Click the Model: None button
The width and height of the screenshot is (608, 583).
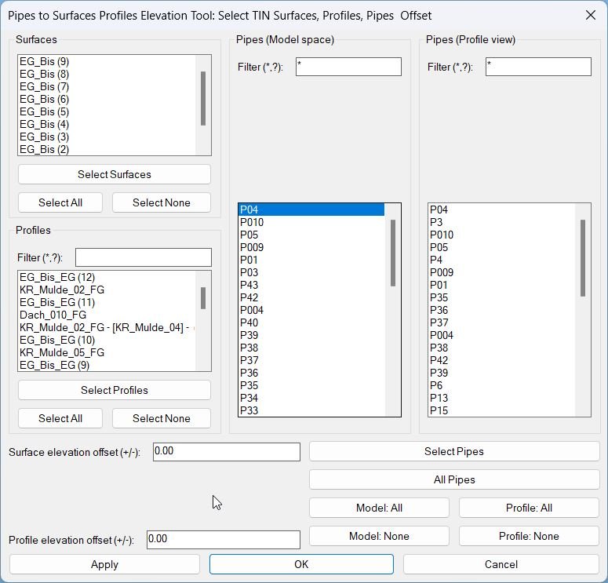point(379,536)
